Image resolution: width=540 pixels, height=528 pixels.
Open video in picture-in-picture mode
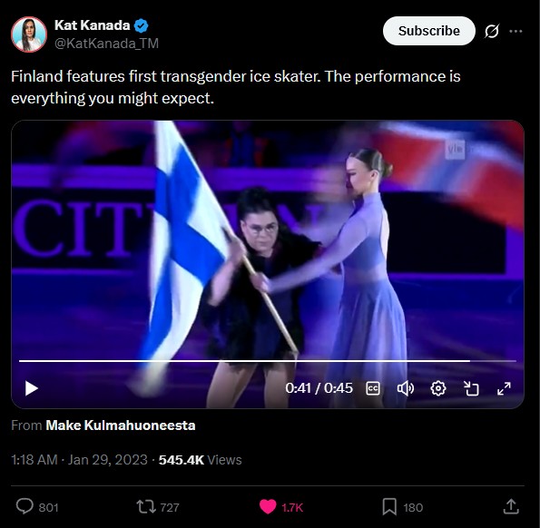click(x=471, y=388)
